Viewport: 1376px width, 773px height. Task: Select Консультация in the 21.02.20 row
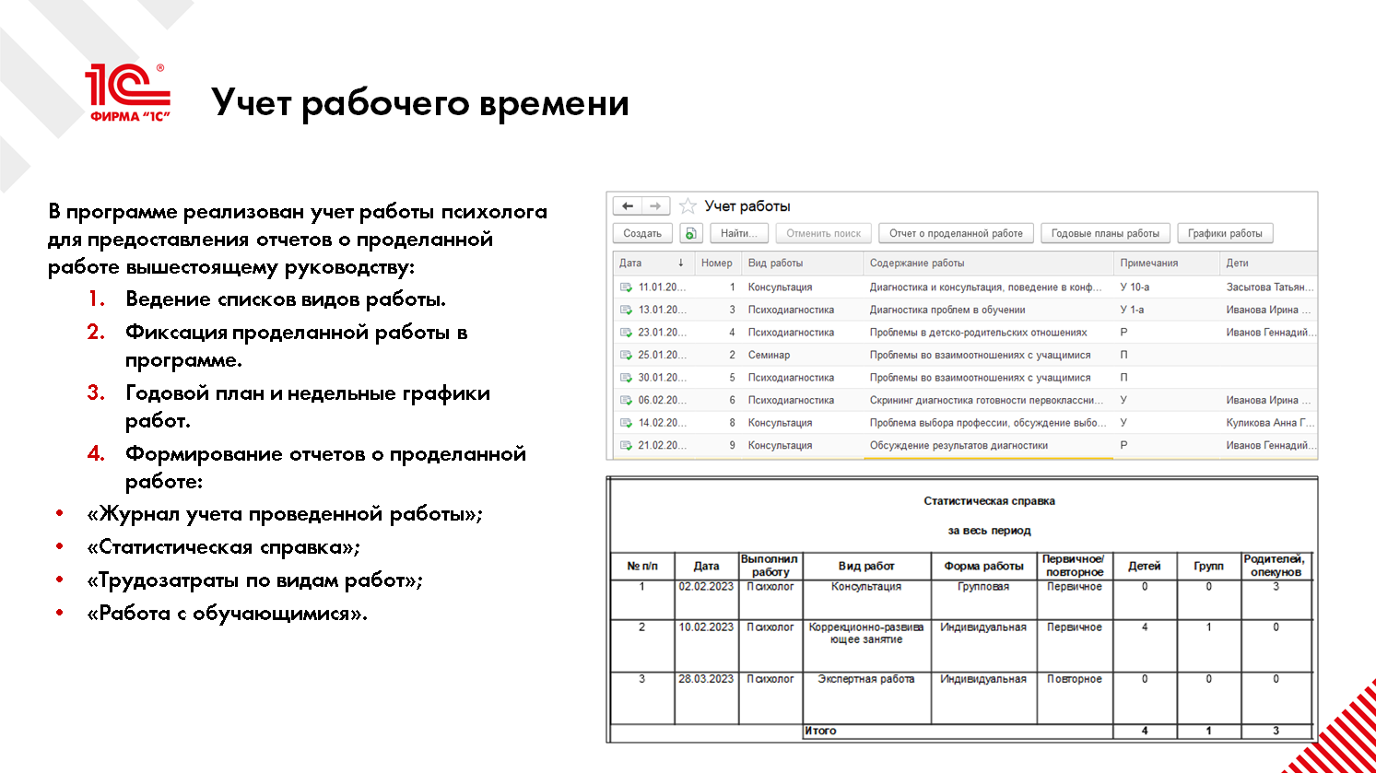pos(780,445)
